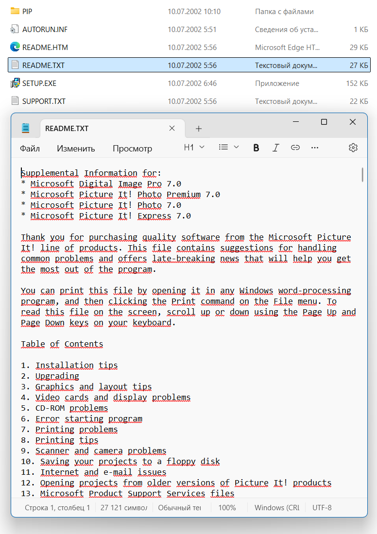The image size is (377, 534).
Task: Expand the list style dropdown arrow
Action: pyautogui.click(x=236, y=148)
